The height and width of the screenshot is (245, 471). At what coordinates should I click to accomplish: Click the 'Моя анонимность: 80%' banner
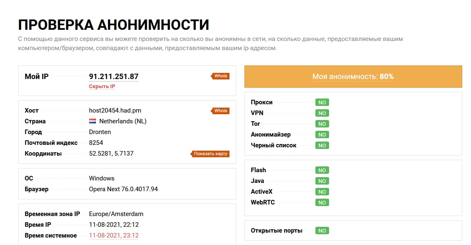[353, 77]
